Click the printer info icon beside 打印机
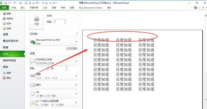Screen dimensions: 207x109 [x=77, y=34]
